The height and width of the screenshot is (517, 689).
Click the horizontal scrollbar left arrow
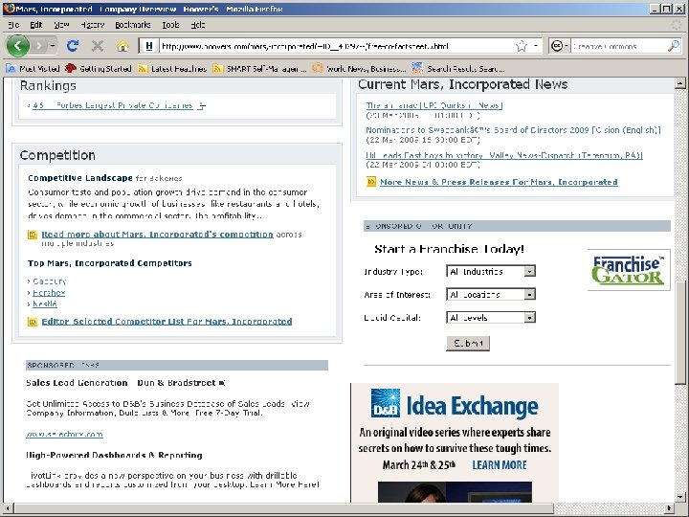click(8, 507)
